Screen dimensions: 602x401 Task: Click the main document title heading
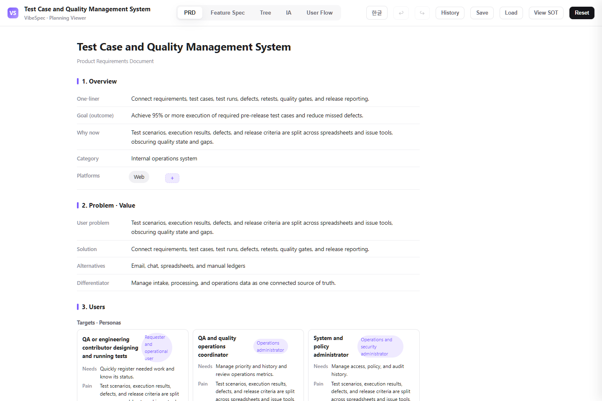pos(184,47)
